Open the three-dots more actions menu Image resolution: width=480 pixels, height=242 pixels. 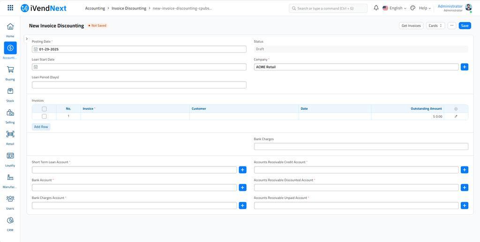coord(452,26)
